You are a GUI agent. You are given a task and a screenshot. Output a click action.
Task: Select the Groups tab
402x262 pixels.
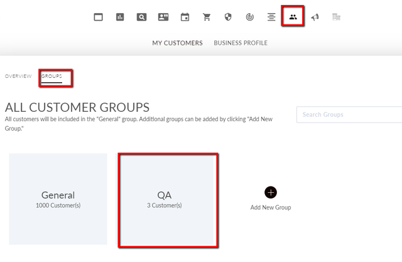pos(52,76)
